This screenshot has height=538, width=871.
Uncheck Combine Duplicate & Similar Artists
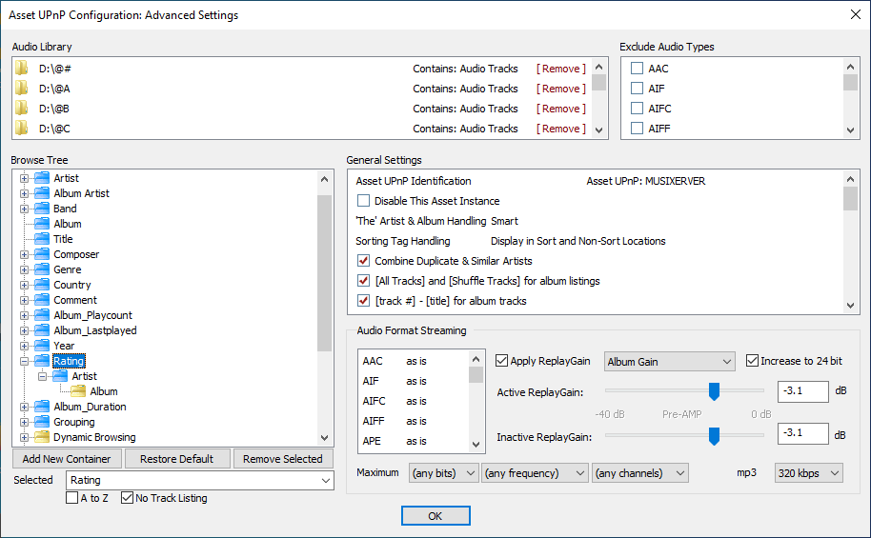click(363, 260)
